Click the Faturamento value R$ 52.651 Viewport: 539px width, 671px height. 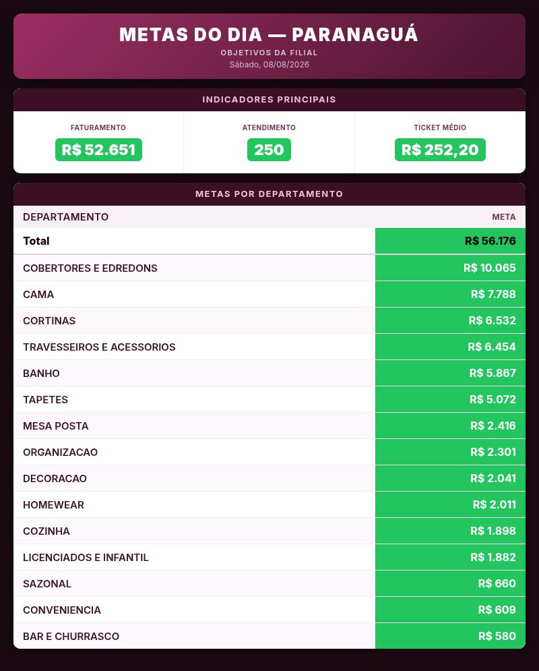click(98, 150)
